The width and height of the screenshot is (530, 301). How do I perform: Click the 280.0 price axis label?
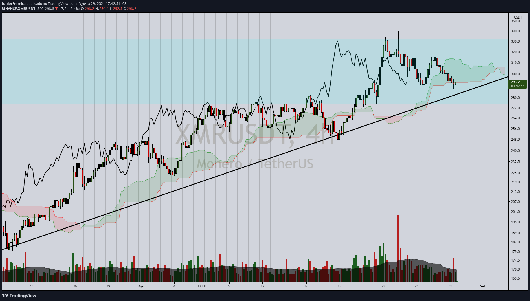coord(516,98)
